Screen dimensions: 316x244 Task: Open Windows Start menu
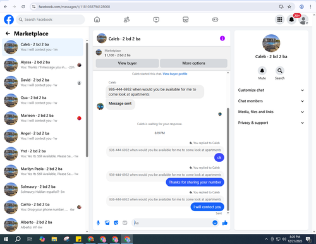click(x=6, y=239)
